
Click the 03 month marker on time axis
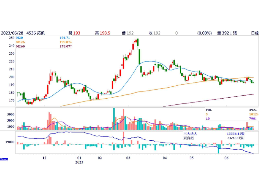tap(128, 158)
